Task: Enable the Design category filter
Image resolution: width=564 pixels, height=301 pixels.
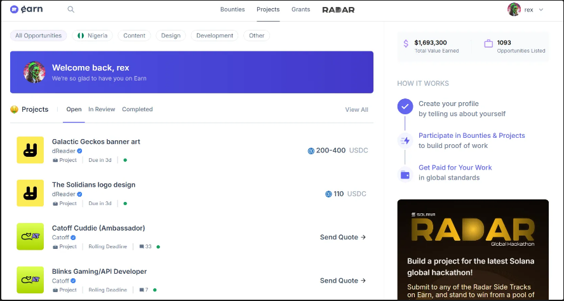Action: pos(170,36)
